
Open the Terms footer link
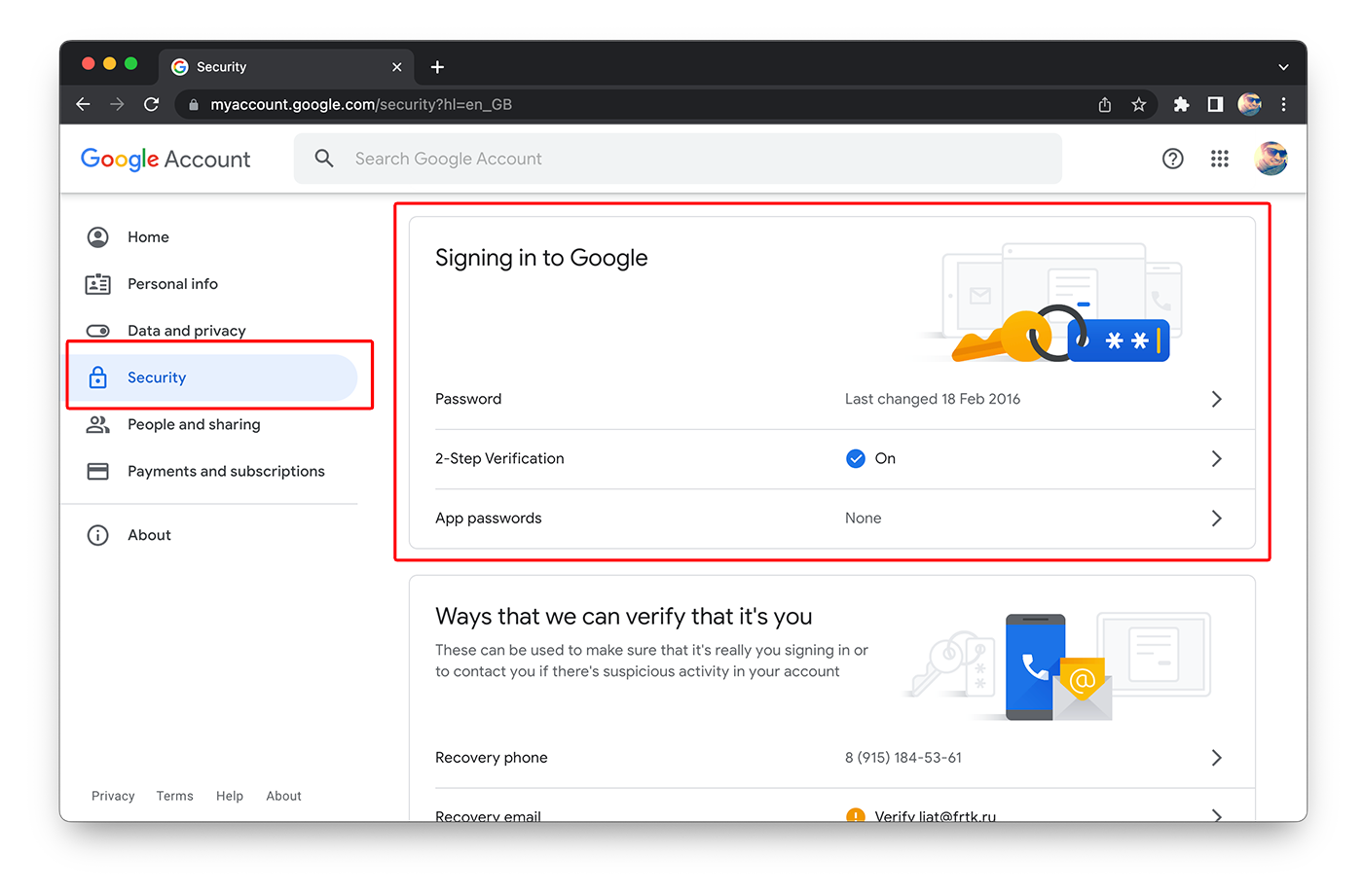pyautogui.click(x=175, y=796)
